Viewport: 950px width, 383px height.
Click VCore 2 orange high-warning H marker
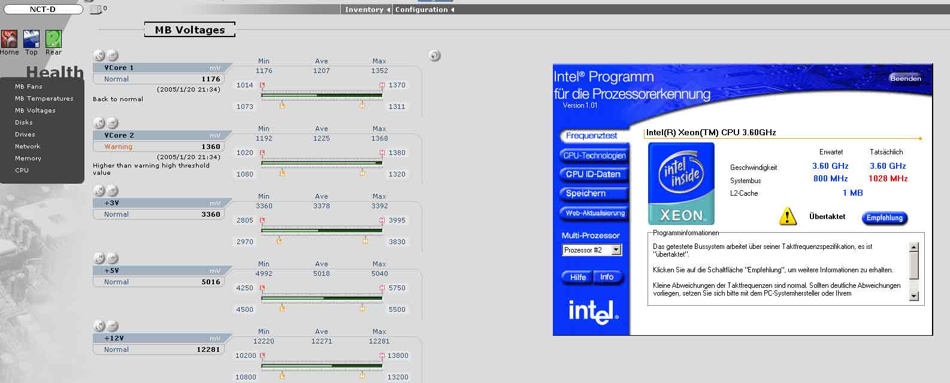[362, 173]
